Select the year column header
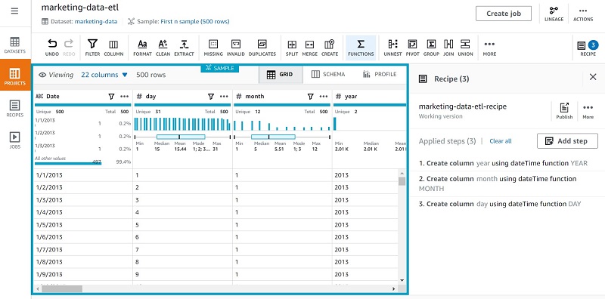The height and width of the screenshot is (299, 605). click(370, 97)
